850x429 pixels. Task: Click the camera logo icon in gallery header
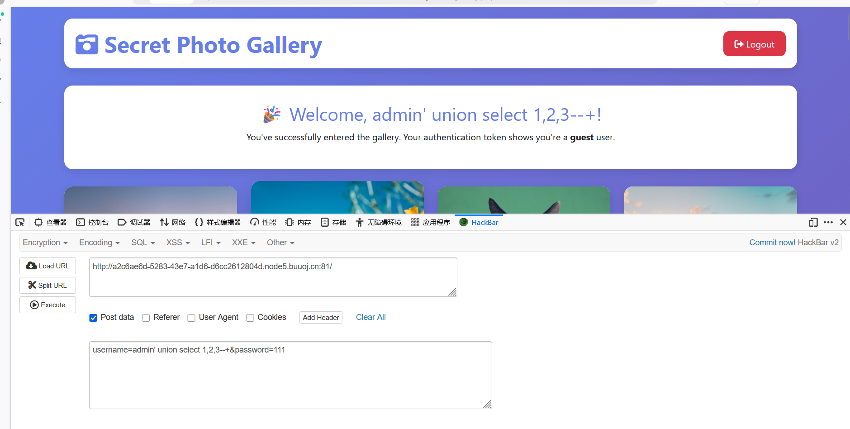point(87,44)
